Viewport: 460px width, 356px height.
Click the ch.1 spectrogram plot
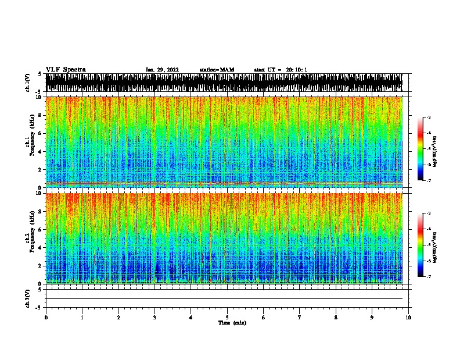tap(224, 142)
